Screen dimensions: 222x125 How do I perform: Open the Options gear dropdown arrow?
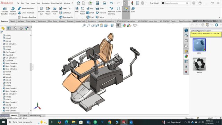point(146,3)
